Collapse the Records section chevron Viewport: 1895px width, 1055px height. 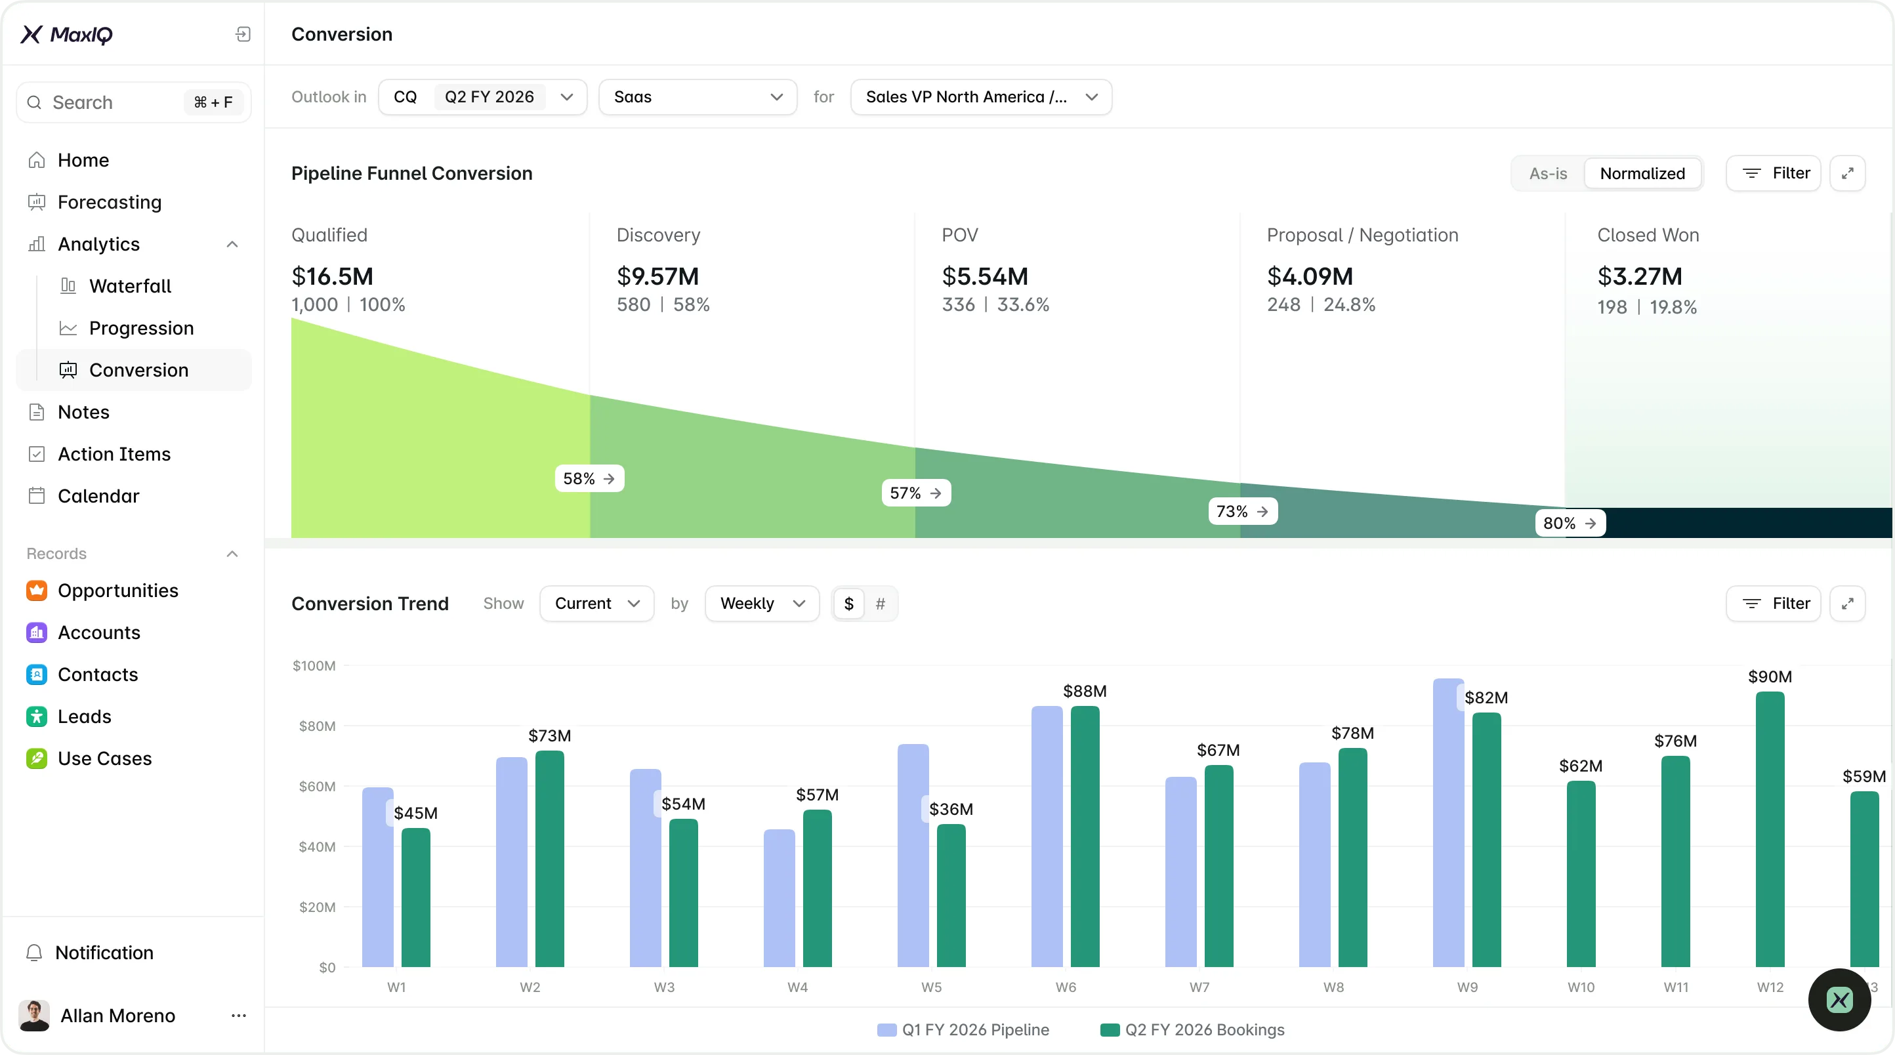[232, 554]
